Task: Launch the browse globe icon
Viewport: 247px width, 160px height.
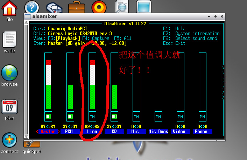Action: tap(9, 73)
